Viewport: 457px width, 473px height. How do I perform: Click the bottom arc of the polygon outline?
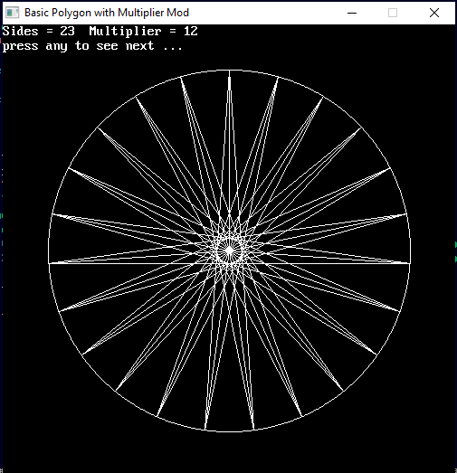[230, 431]
